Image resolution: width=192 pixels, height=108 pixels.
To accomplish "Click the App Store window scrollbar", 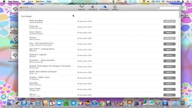I will 179,15.
